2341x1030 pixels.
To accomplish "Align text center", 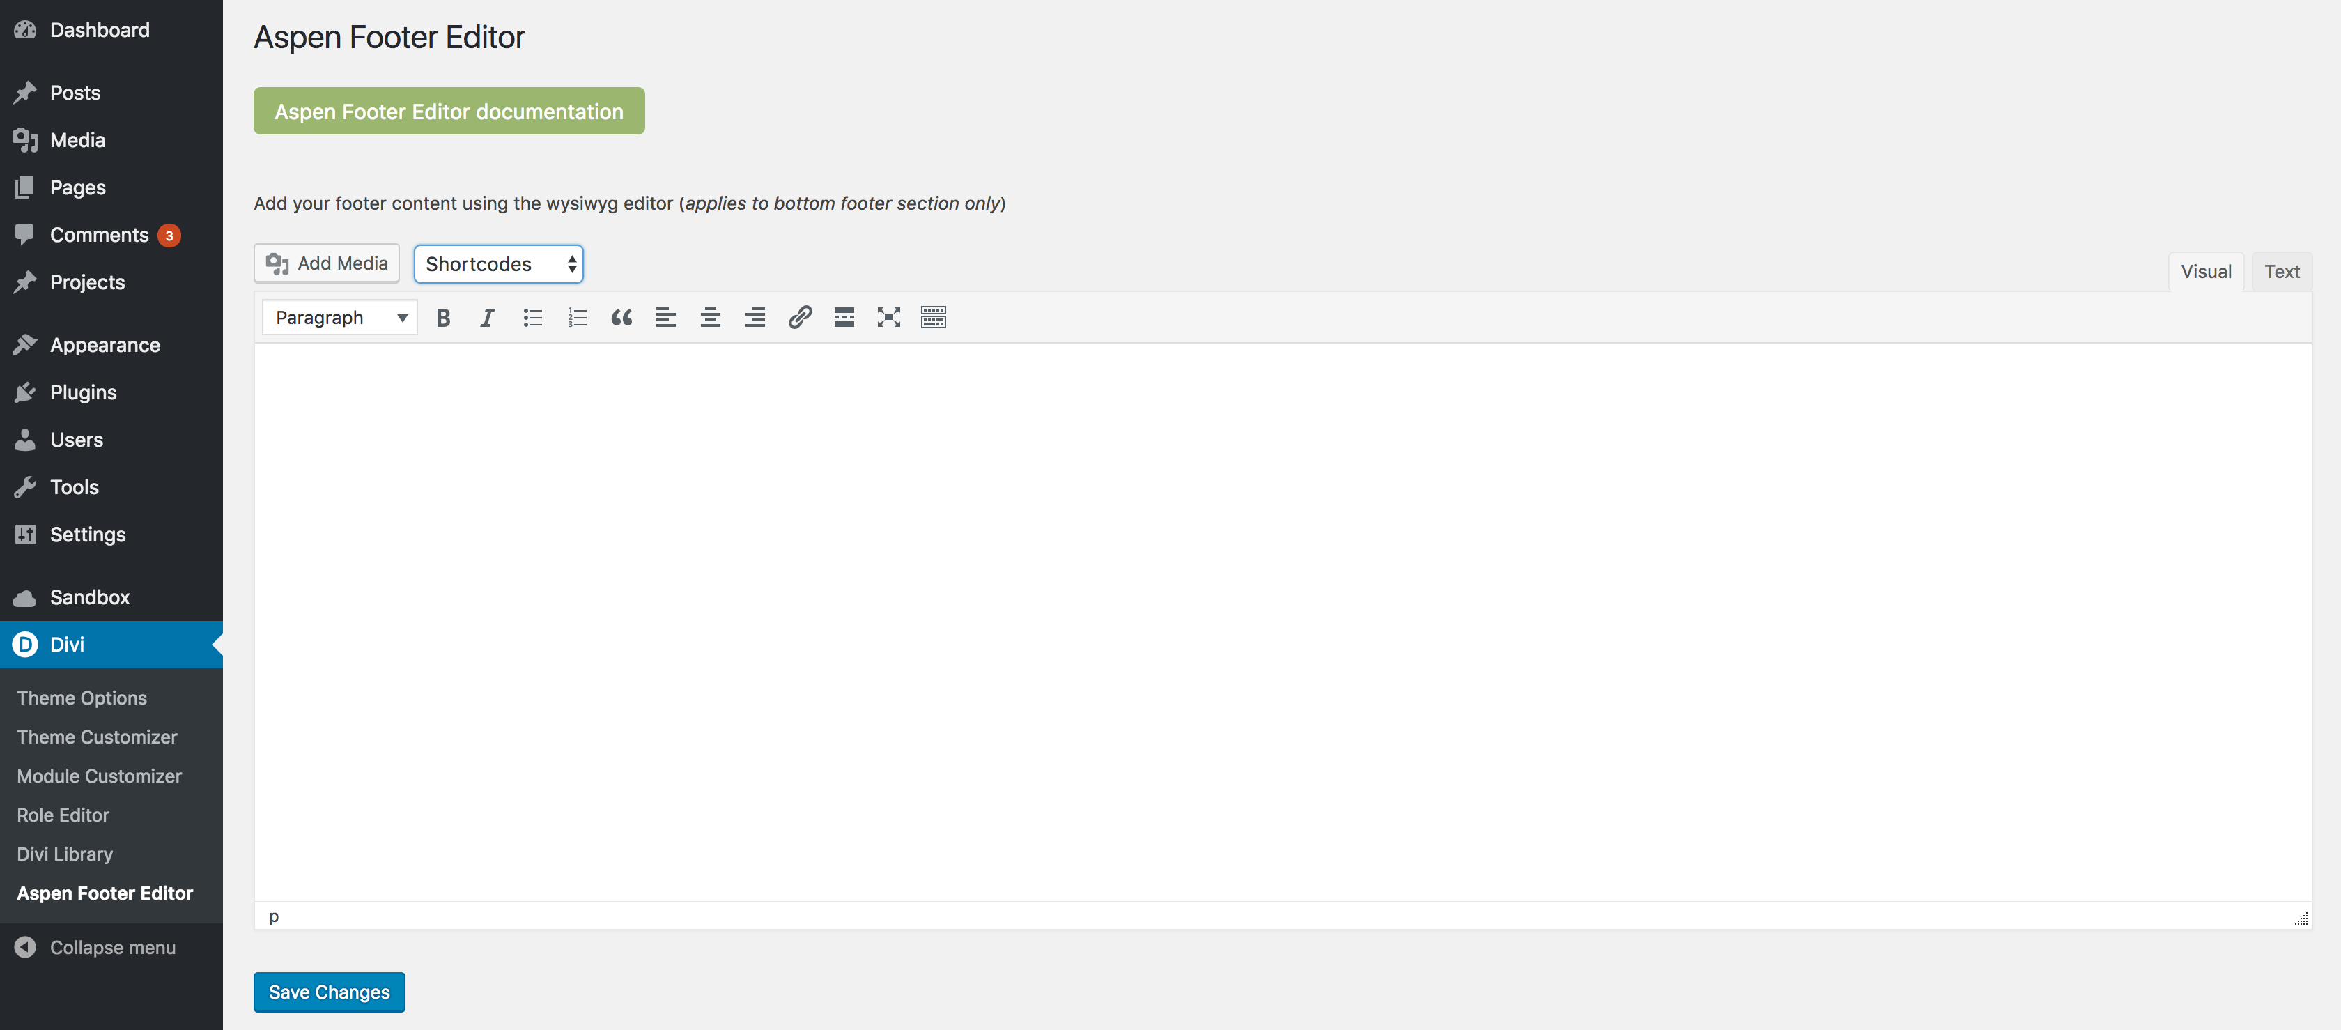I will pyautogui.click(x=711, y=317).
